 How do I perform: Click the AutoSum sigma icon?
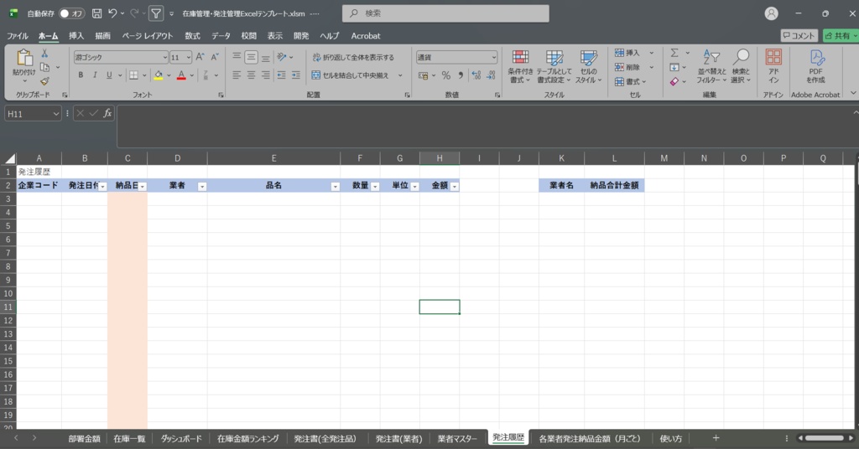674,53
